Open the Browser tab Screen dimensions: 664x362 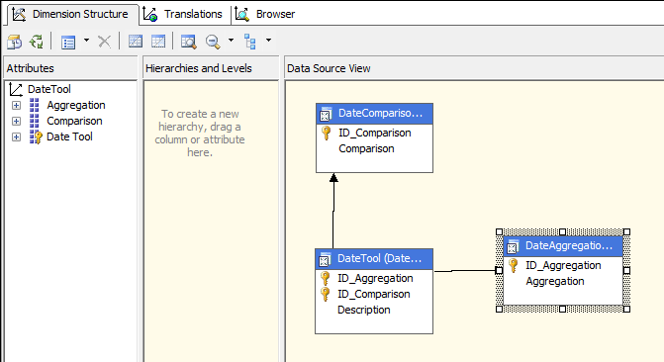[265, 14]
